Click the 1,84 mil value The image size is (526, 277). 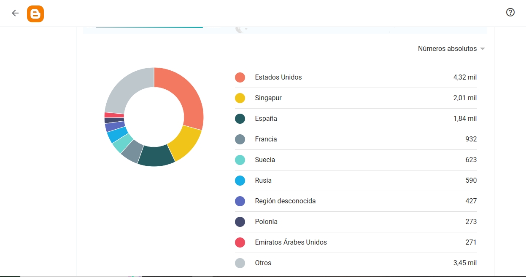pos(465,119)
